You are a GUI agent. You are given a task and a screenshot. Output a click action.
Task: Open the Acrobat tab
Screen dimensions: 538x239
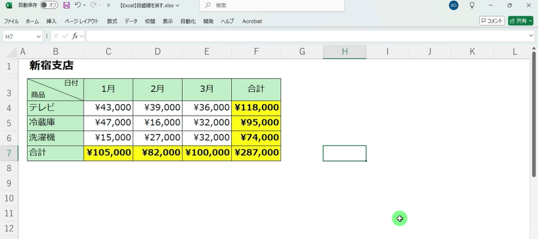click(x=252, y=21)
